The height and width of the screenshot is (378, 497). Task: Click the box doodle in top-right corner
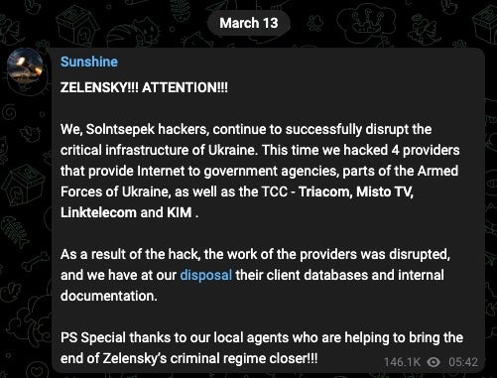click(485, 23)
